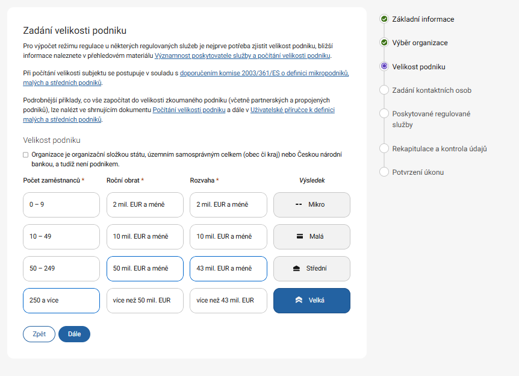Go back with the Zpět button
The image size is (519, 376).
click(x=39, y=334)
